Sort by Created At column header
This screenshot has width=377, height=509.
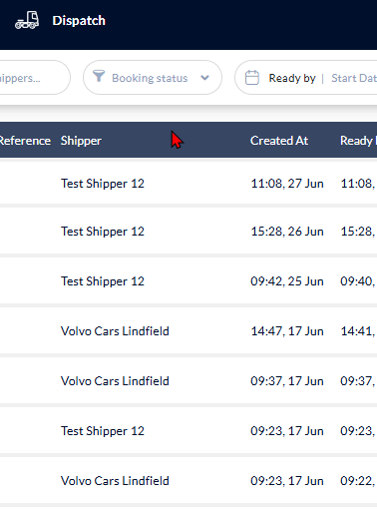pyautogui.click(x=279, y=141)
